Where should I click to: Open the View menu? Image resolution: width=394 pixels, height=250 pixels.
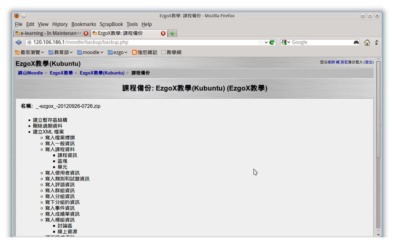43,24
